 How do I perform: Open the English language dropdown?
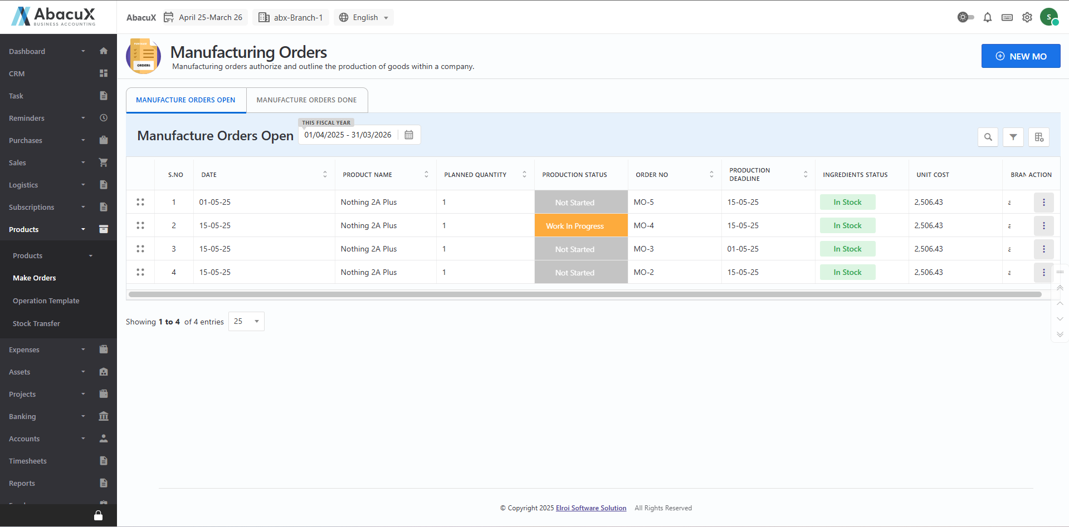point(364,17)
